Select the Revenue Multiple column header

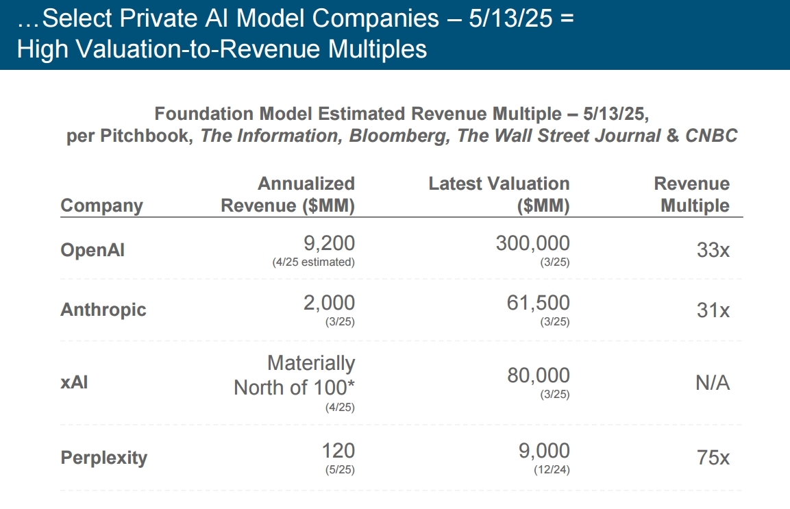[691, 195]
